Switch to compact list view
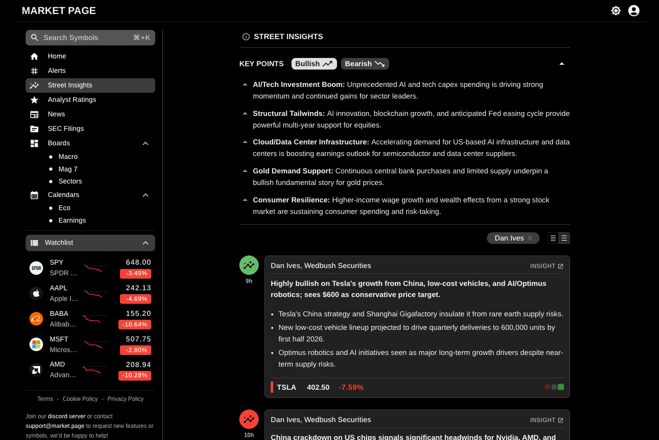Viewport: 659px width, 440px height. point(553,238)
